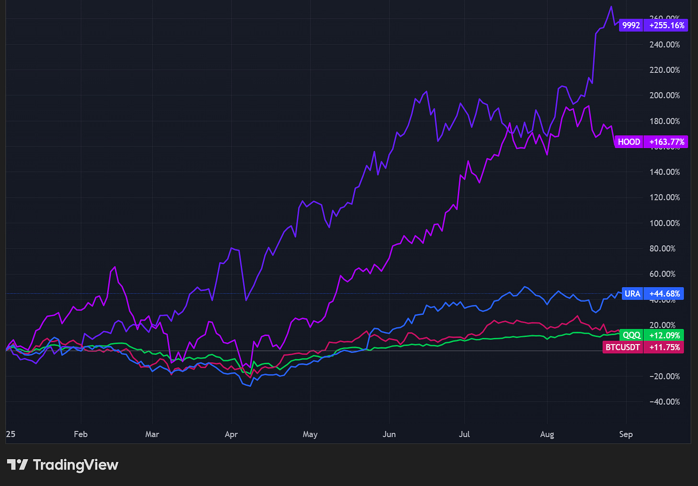
Task: Click the Sep time axis label
Action: point(626,434)
